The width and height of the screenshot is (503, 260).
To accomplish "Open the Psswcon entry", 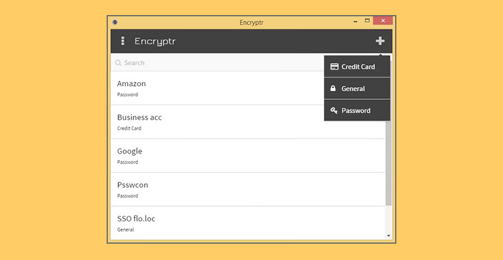I will [x=248, y=189].
